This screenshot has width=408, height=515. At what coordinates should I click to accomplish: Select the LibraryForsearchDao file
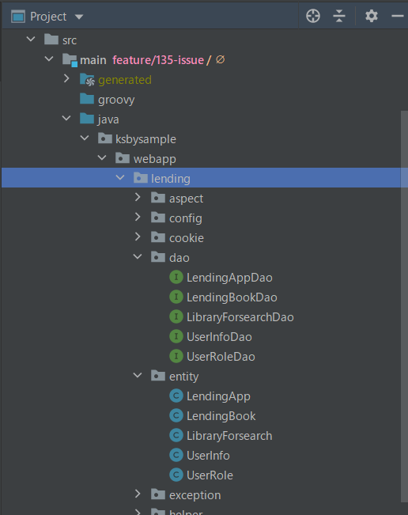click(240, 317)
